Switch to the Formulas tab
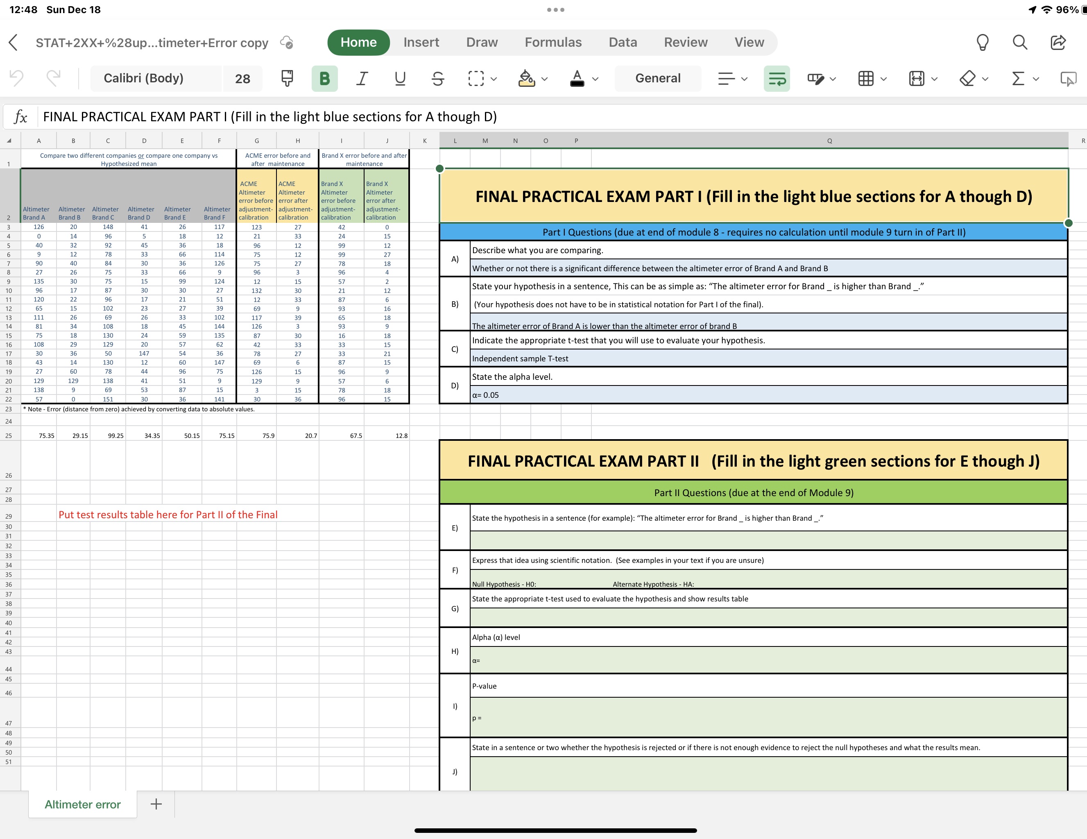Screen dimensions: 1087x839 [553, 42]
